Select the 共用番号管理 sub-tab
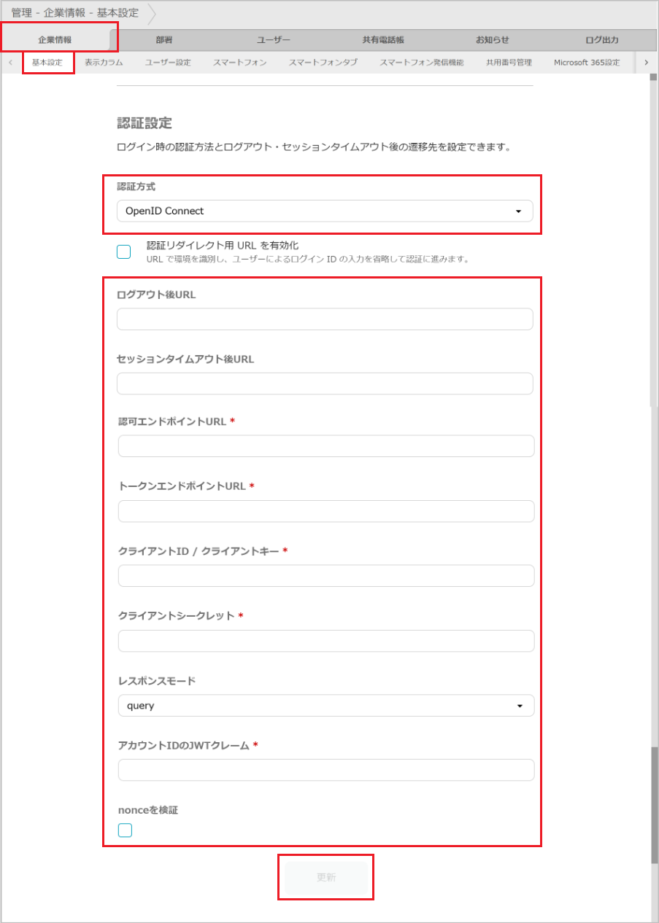 (508, 63)
